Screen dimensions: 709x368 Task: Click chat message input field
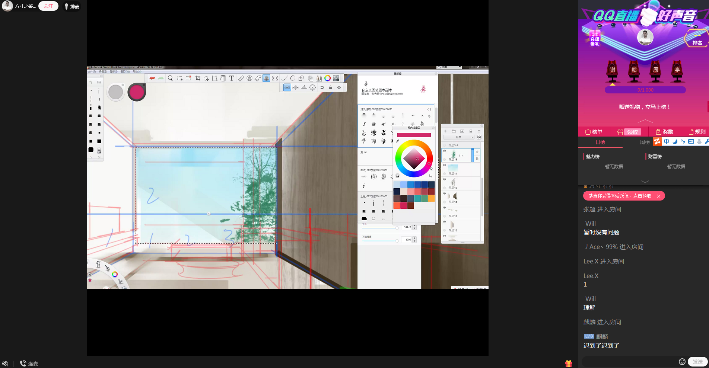click(629, 362)
